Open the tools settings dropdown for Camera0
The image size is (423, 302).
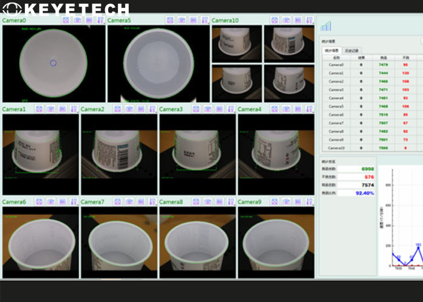(100, 20)
